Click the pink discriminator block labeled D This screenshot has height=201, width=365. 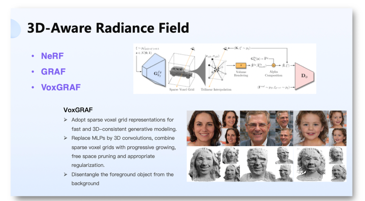pos(305,76)
